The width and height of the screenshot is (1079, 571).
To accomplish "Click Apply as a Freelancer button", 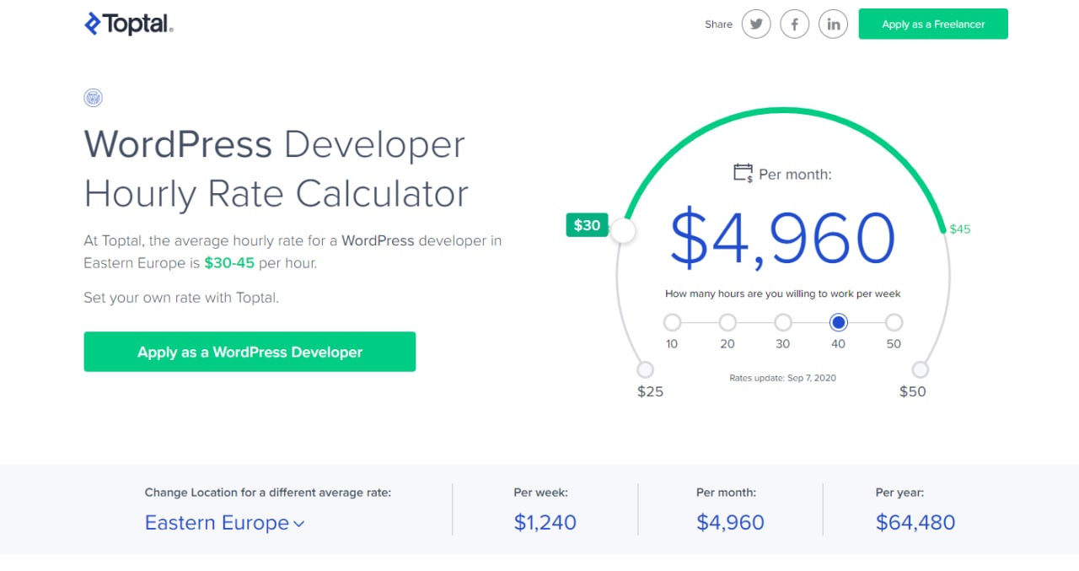I will [x=933, y=24].
